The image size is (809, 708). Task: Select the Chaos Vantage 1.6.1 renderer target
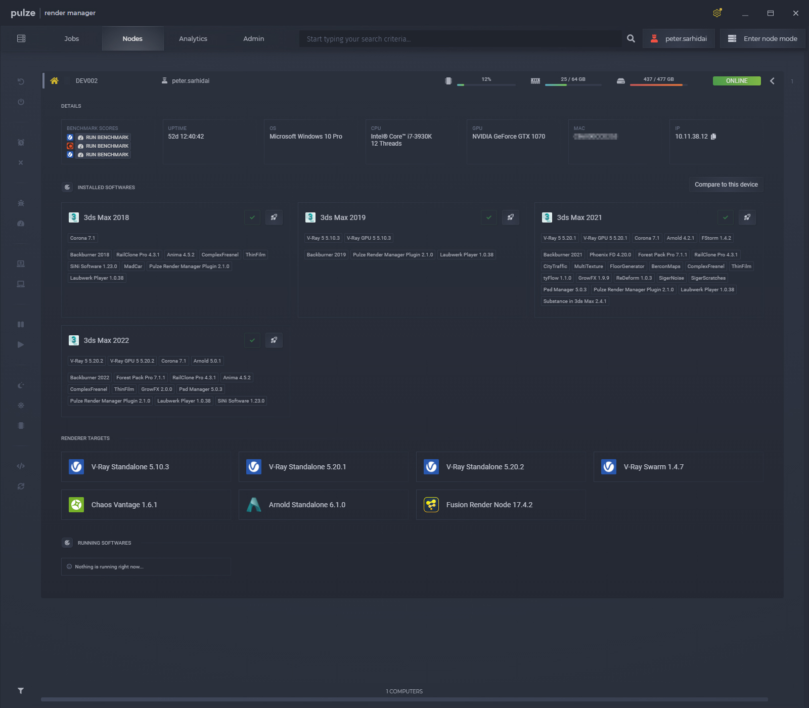(146, 505)
